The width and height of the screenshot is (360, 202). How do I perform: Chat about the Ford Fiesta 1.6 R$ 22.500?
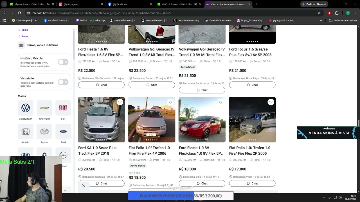[101, 85]
